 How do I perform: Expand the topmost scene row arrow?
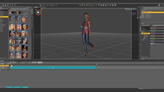(145, 11)
